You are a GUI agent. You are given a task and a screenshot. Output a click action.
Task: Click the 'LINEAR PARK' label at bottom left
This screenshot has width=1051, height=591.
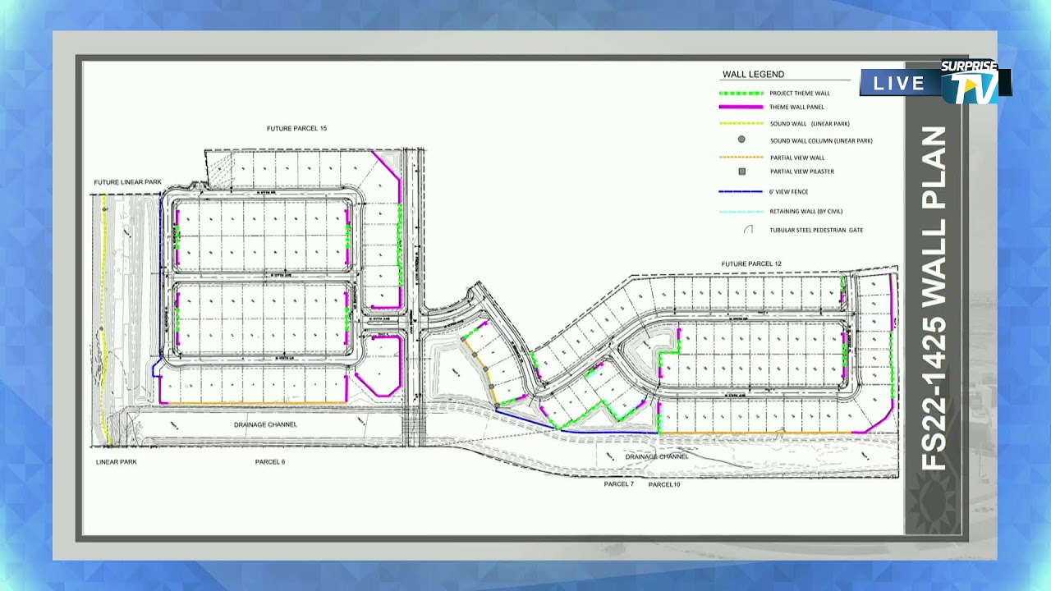[x=116, y=462]
